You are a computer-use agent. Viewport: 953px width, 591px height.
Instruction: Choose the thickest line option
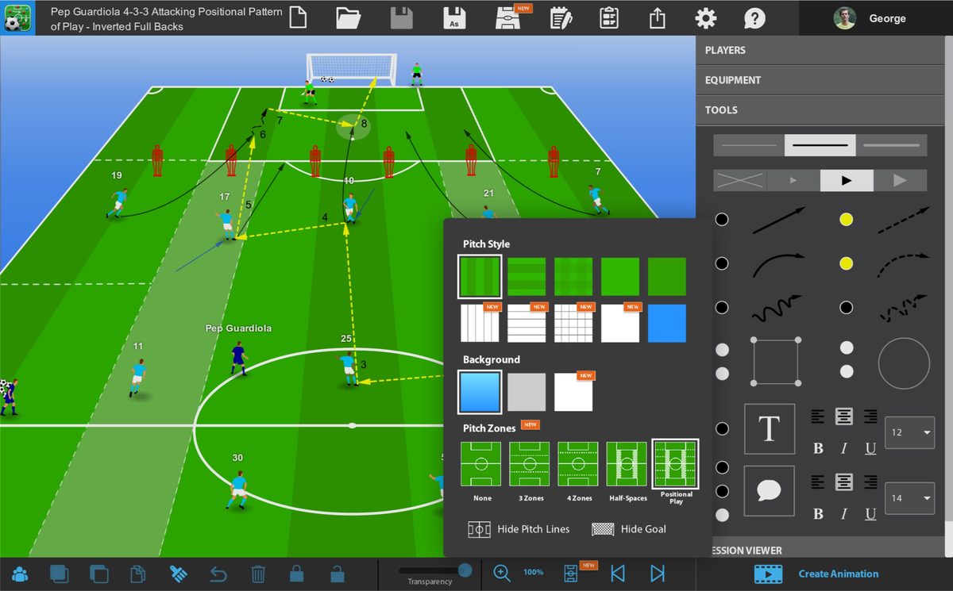tap(891, 145)
